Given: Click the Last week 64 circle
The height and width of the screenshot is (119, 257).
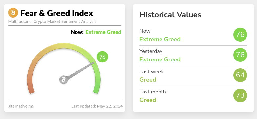Looking at the screenshot, I should click(240, 75).
